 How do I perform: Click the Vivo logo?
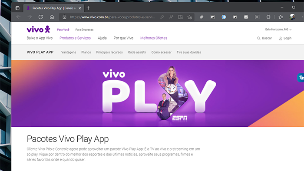pos(38,29)
